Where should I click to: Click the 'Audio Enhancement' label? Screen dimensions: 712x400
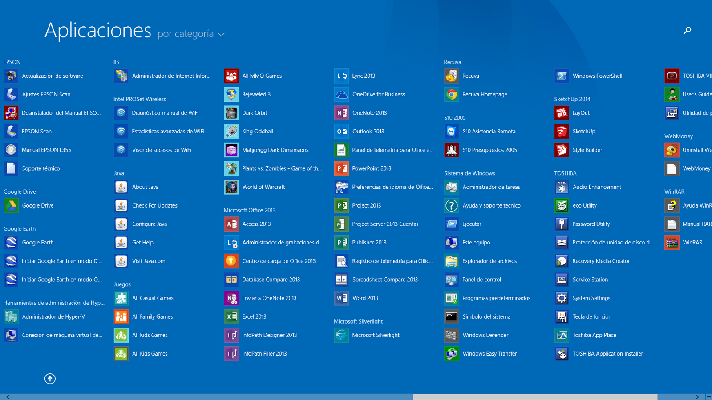(597, 187)
